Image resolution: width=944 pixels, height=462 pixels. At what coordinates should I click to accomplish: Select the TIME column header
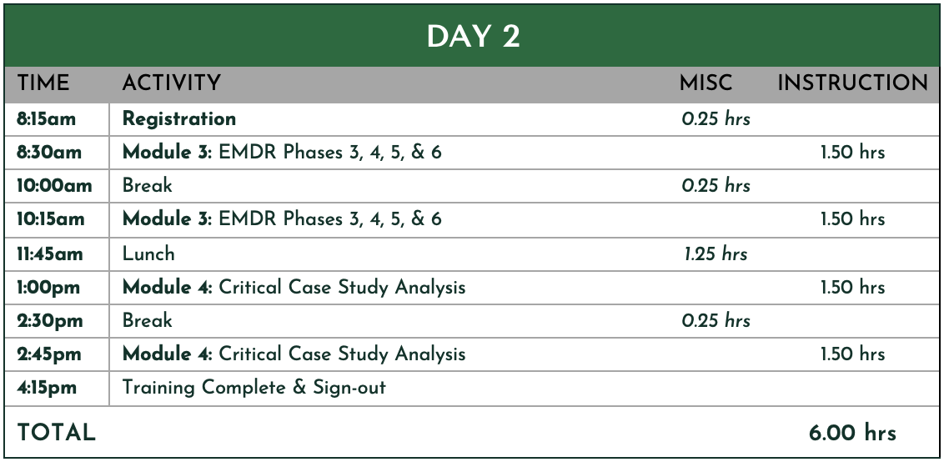coord(43,83)
